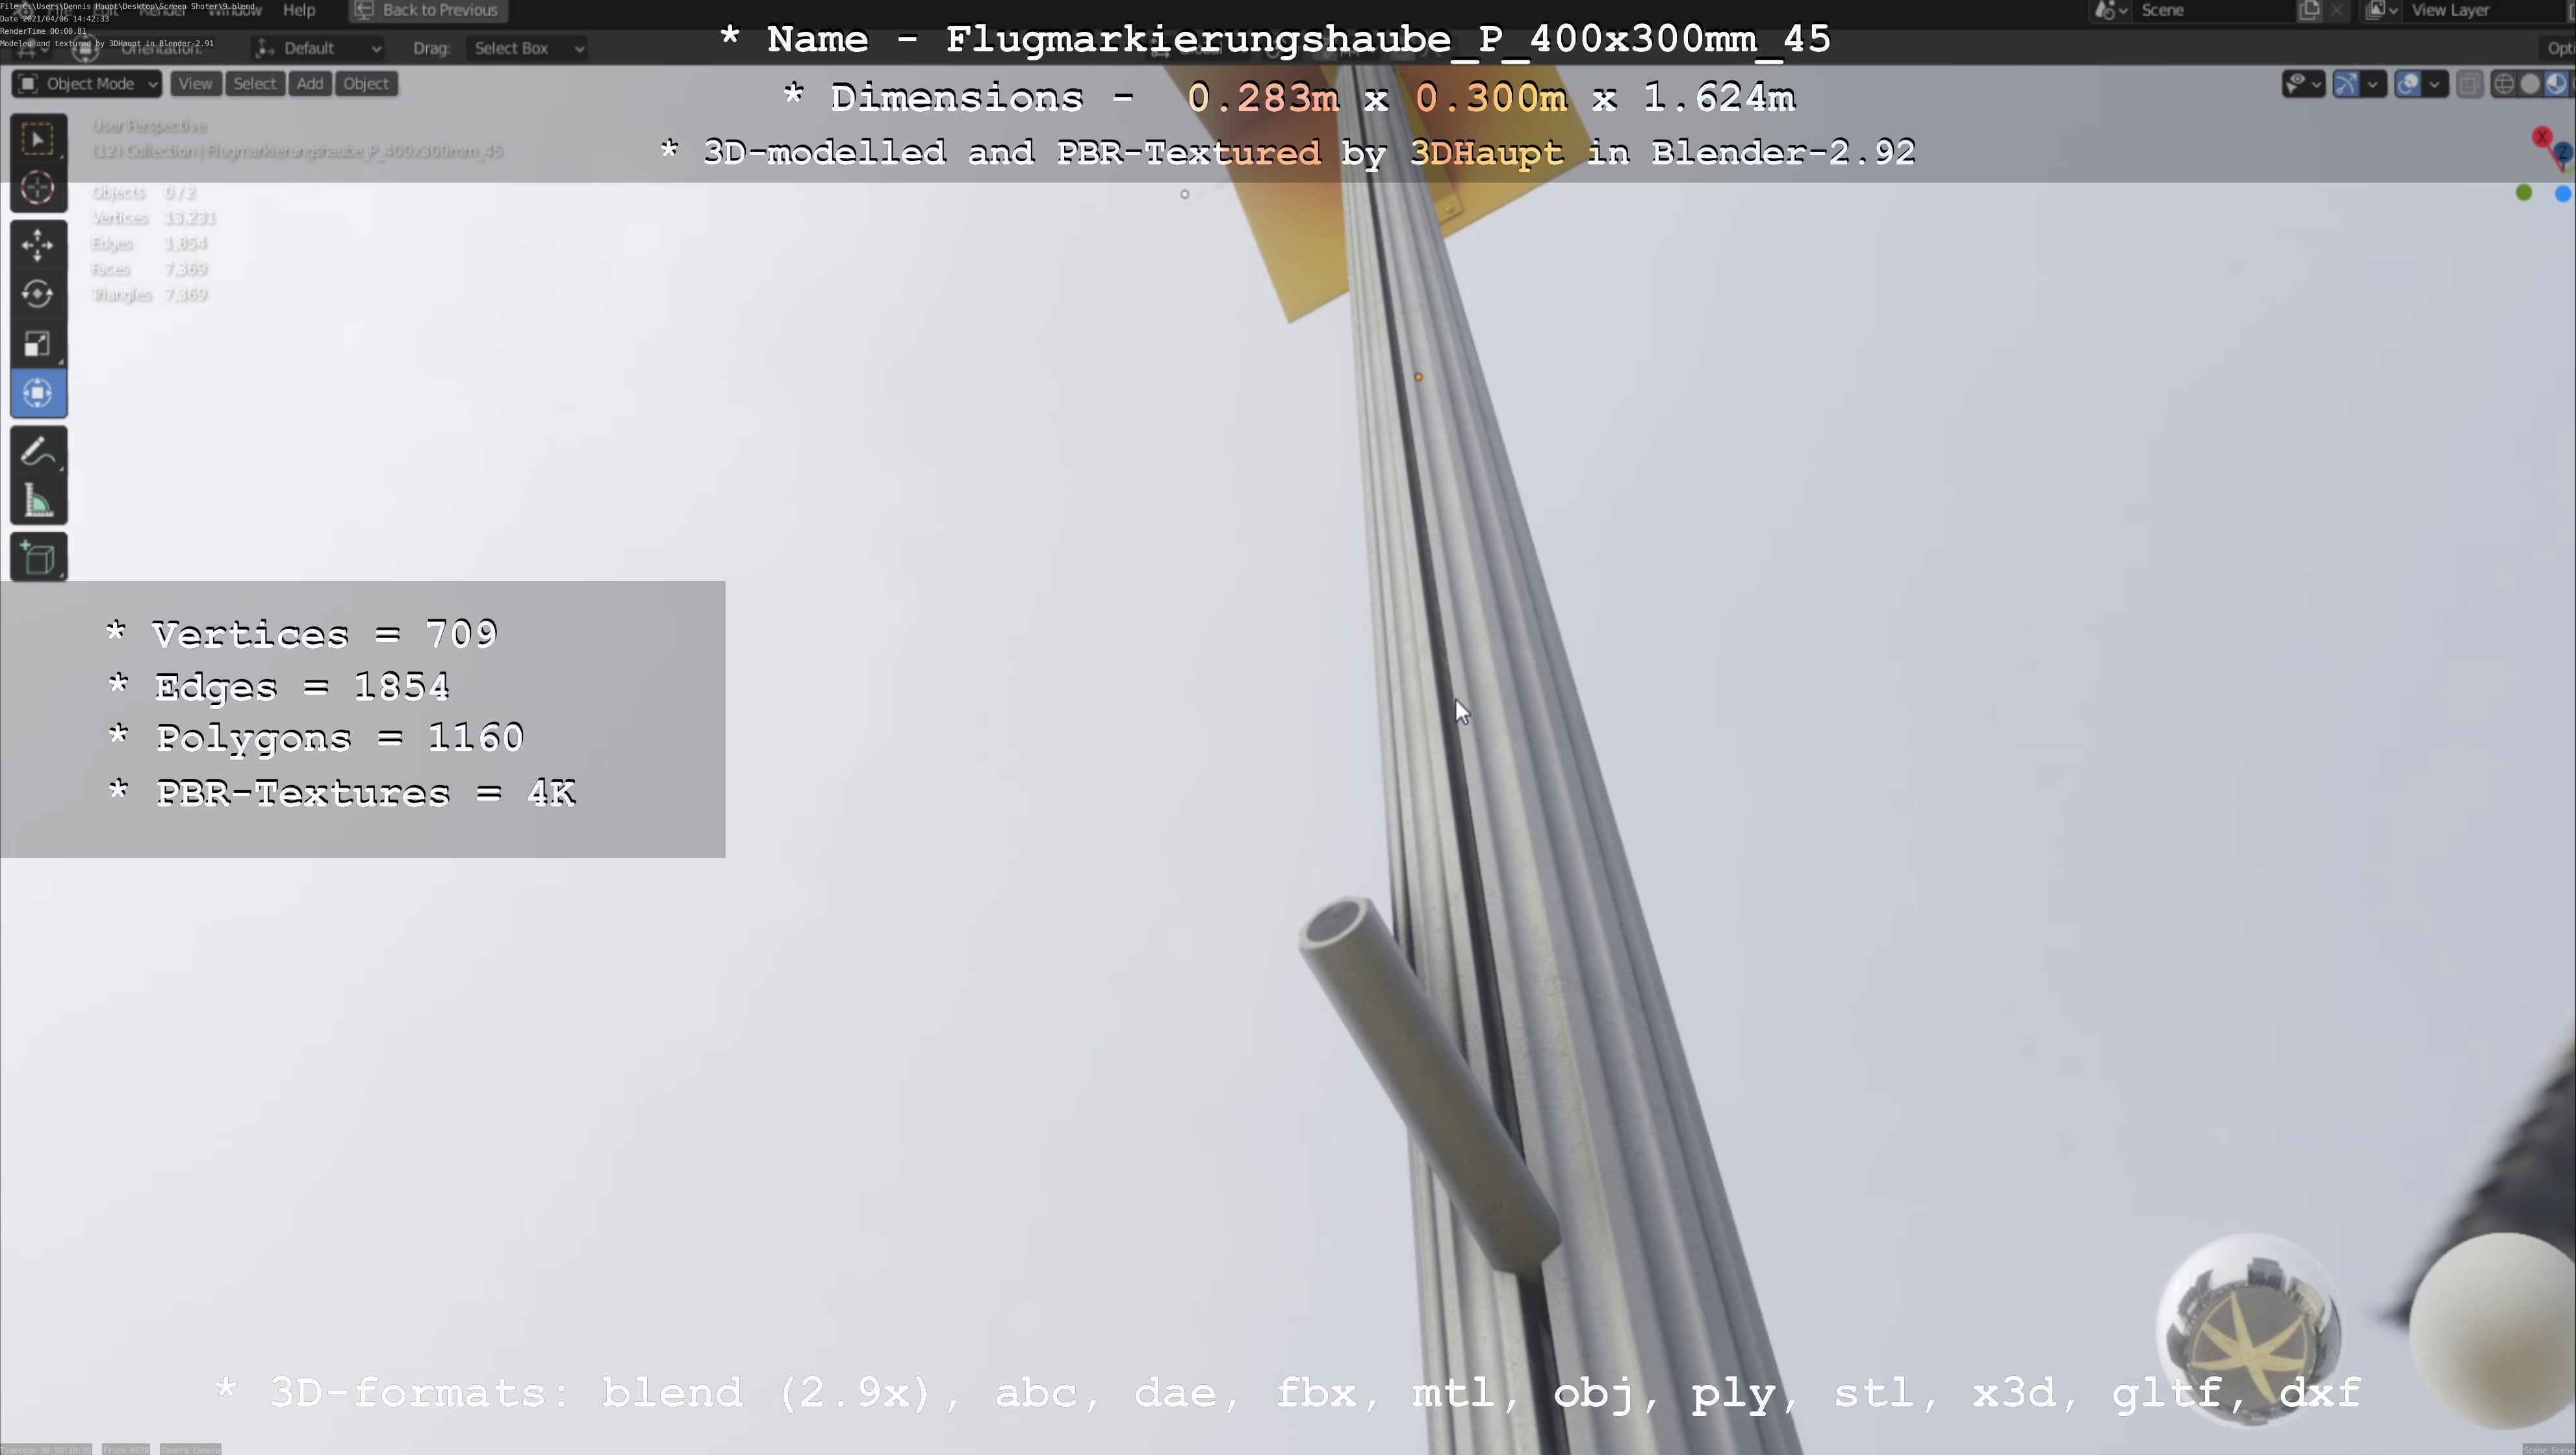Toggle X-ray view button
Image resolution: width=2576 pixels, height=1455 pixels.
pos(2469,84)
